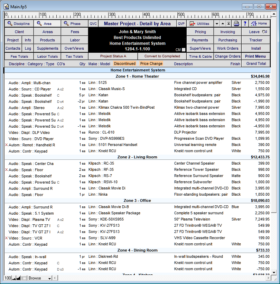Click the Project Status A button
Screen dimensions: 280x284
(x=113, y=56)
